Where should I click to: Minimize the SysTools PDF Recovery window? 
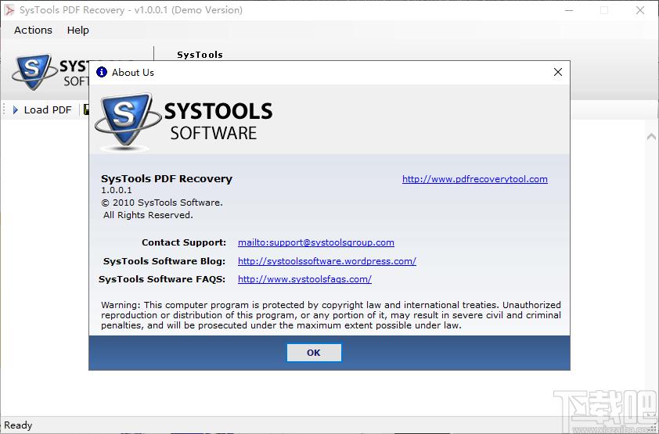(x=569, y=10)
